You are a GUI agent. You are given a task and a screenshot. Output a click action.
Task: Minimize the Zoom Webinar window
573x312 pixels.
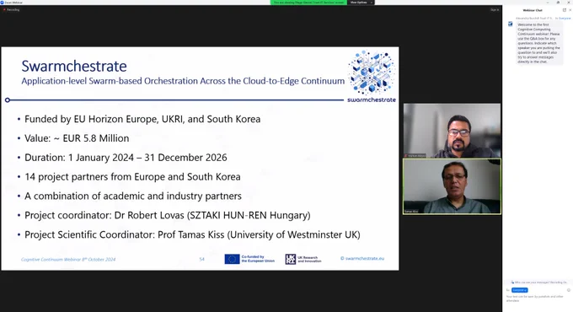pos(548,3)
